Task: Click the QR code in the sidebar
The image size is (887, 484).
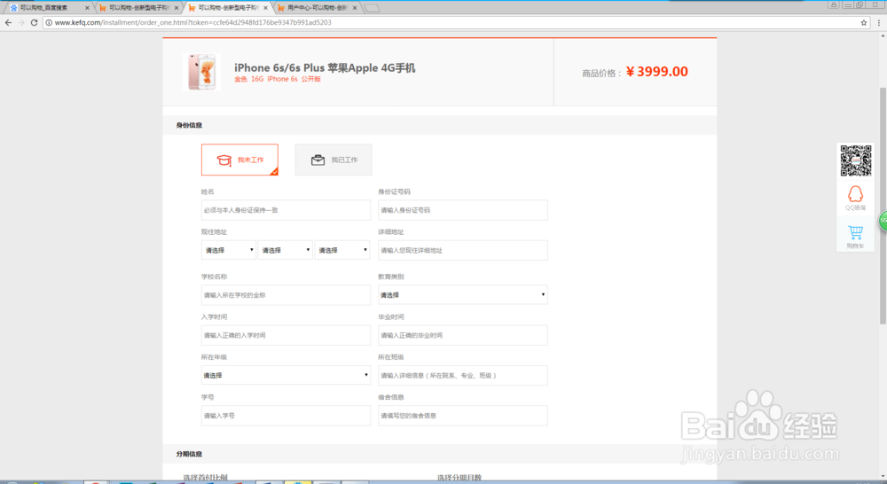Action: tap(855, 160)
